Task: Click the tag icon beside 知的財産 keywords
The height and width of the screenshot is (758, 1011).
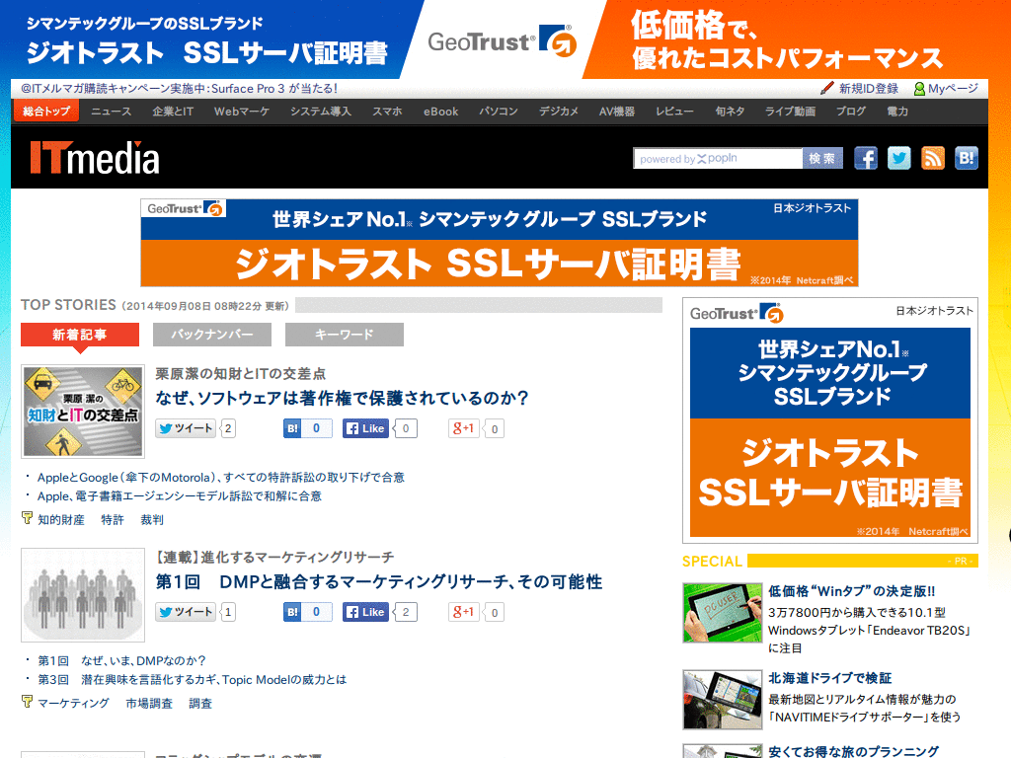Action: 27,519
